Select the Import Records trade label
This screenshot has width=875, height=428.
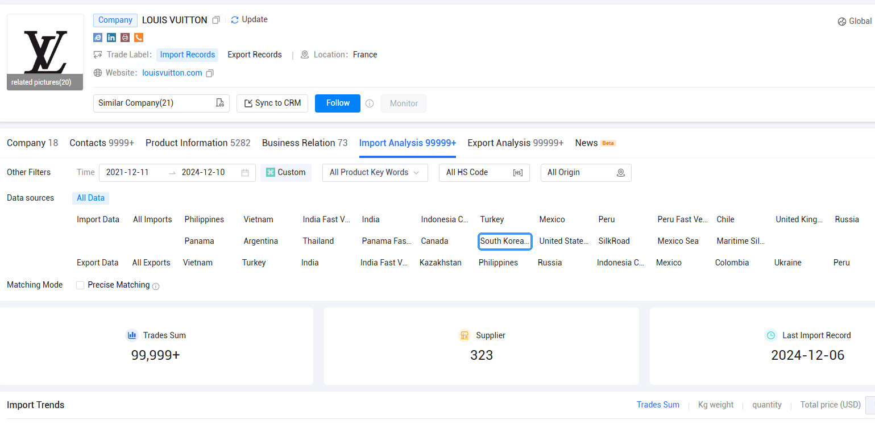tap(188, 55)
